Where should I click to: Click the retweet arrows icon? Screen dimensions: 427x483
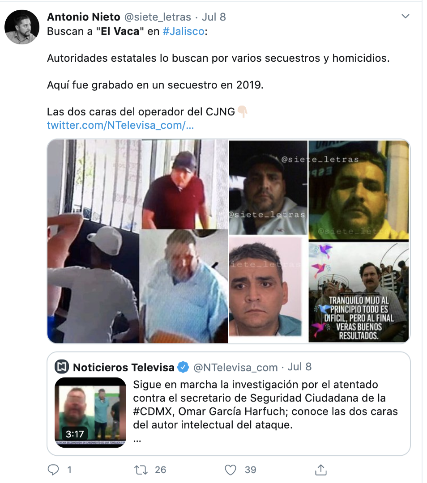click(141, 470)
